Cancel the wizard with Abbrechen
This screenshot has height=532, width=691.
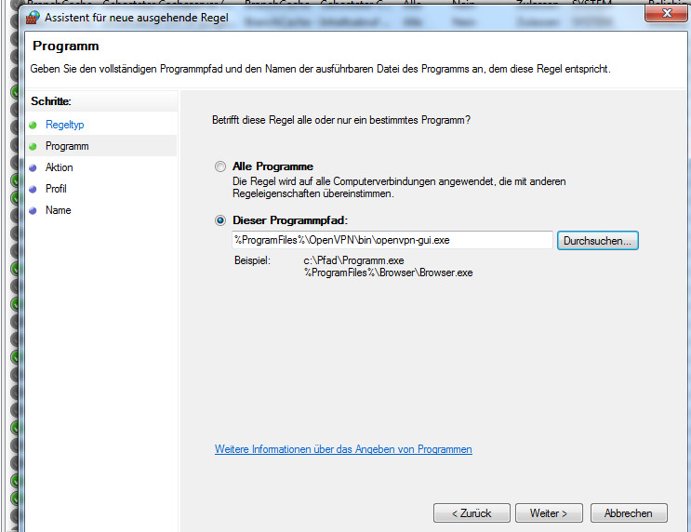click(629, 513)
